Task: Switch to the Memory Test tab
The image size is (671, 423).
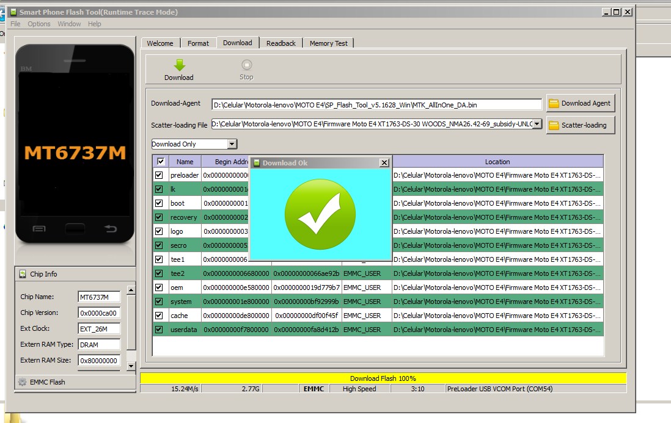Action: 329,43
